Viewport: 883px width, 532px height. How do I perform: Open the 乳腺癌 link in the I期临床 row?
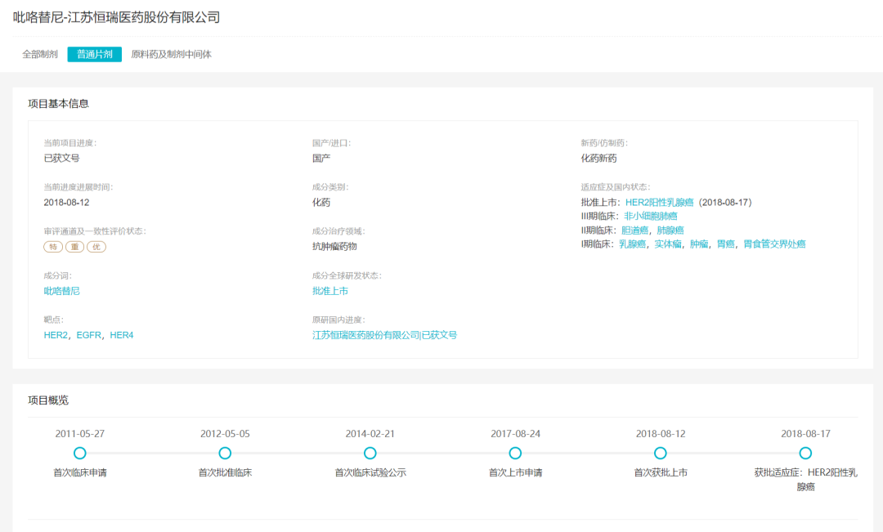pos(632,244)
